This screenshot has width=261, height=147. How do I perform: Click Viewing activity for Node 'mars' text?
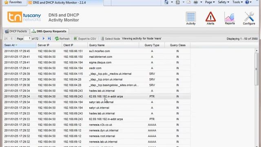[142, 38]
